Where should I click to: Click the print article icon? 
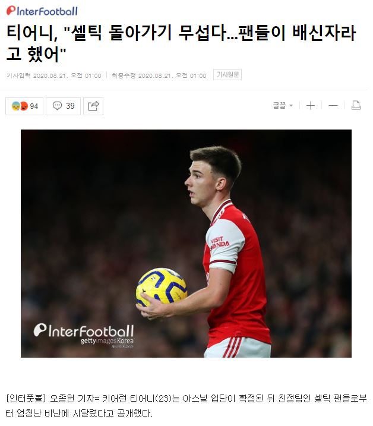pos(356,105)
